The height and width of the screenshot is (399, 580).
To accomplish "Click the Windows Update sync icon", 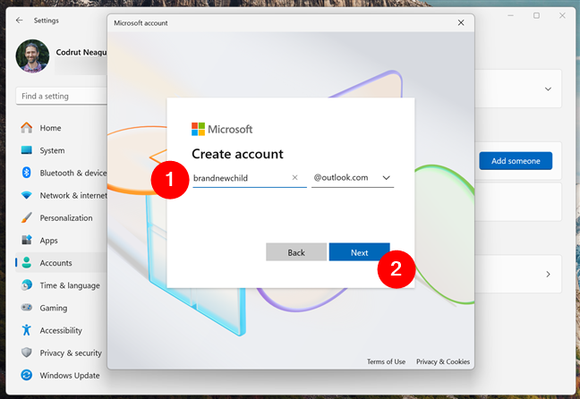I will click(x=26, y=375).
